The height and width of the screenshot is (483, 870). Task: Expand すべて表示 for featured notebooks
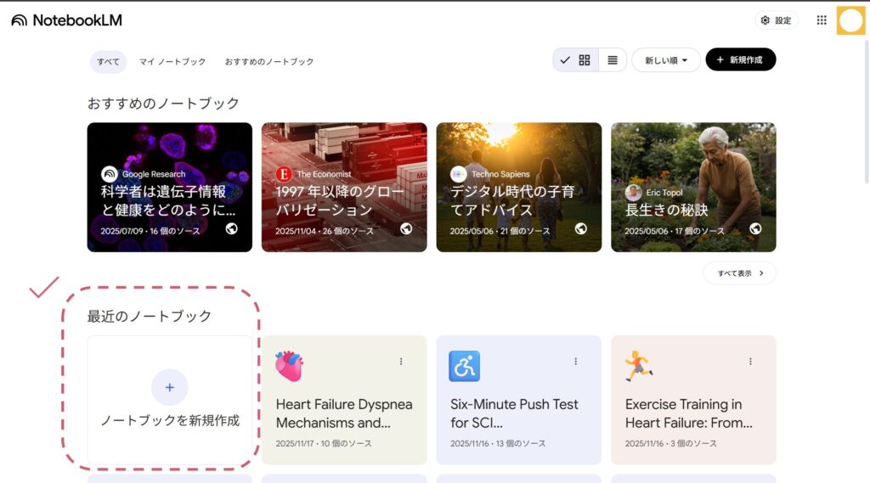738,273
